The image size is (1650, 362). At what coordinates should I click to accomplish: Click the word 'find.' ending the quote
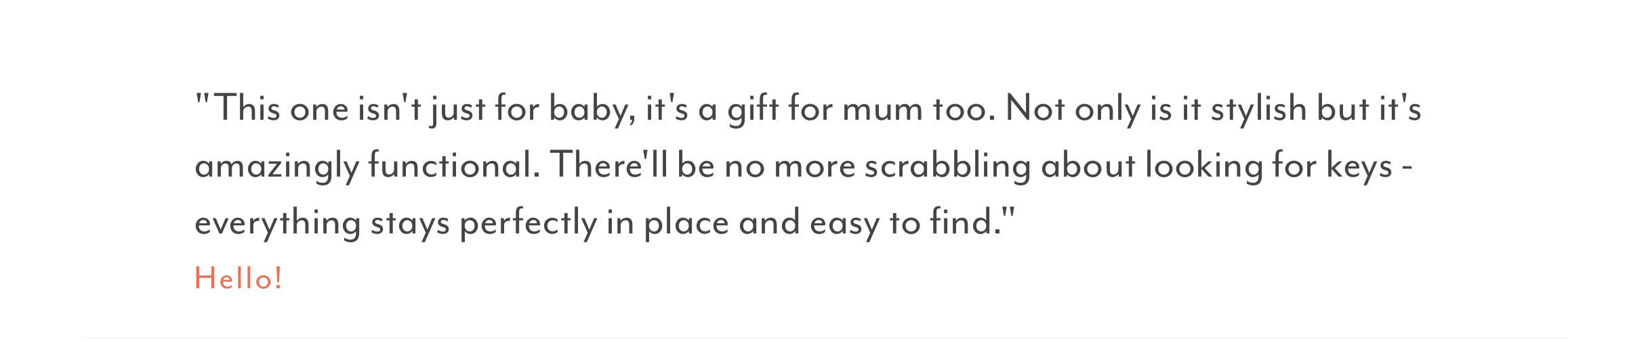[x=966, y=223]
